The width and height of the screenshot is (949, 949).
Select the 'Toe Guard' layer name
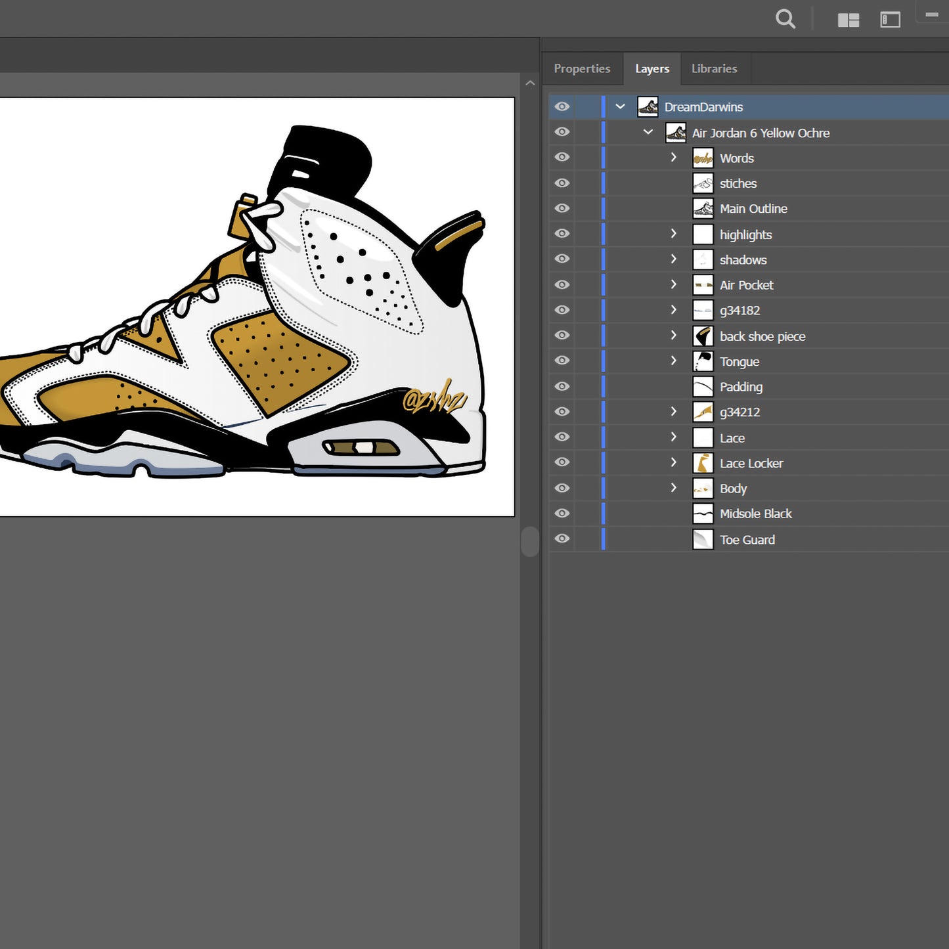747,540
